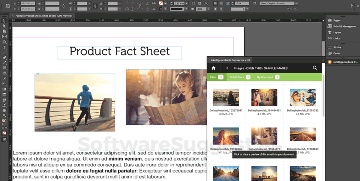This screenshot has width=360, height=181.
Task: Switch to the Files tab
Action: click(216, 77)
